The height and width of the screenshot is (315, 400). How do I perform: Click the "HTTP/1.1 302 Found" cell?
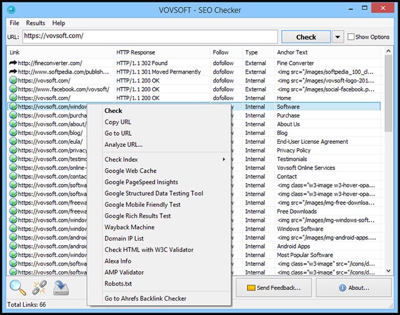142,63
